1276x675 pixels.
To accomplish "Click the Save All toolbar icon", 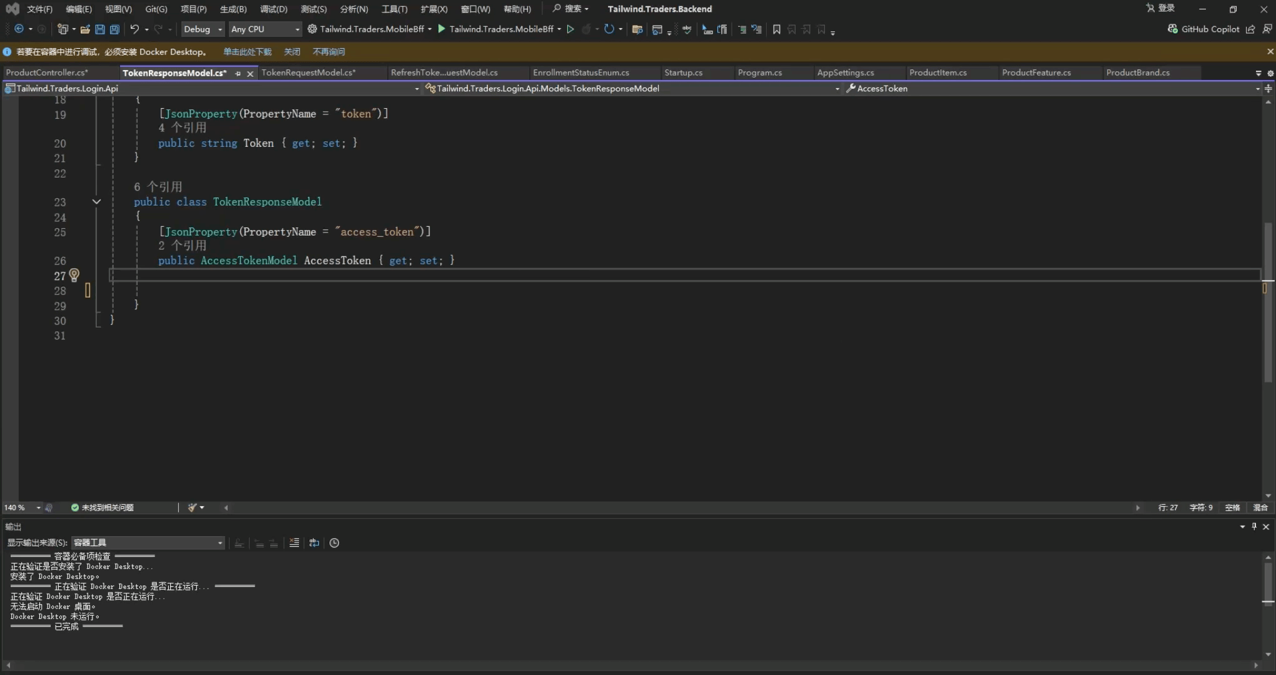I will click(114, 29).
